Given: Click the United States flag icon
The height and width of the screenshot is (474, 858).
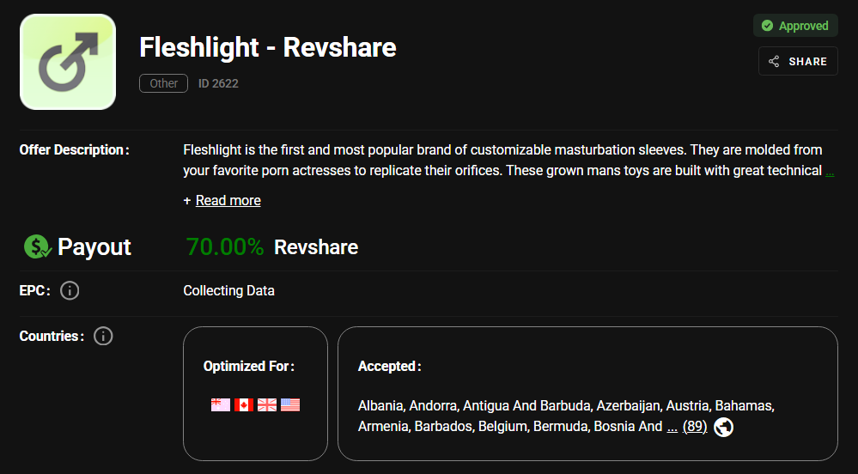Looking at the screenshot, I should click(x=290, y=405).
